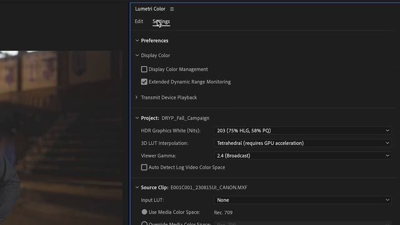Image resolution: width=400 pixels, height=225 pixels.
Task: Click the Viewer Gamma label
Action: 158,156
